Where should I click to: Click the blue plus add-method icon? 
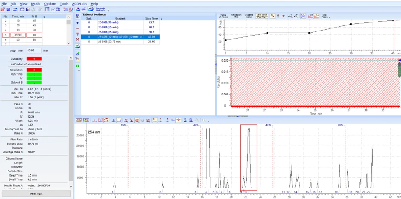78,23
